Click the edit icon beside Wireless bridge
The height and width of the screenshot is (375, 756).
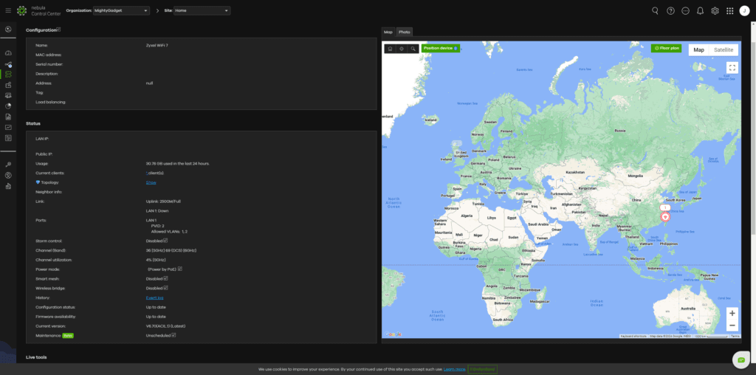165,288
